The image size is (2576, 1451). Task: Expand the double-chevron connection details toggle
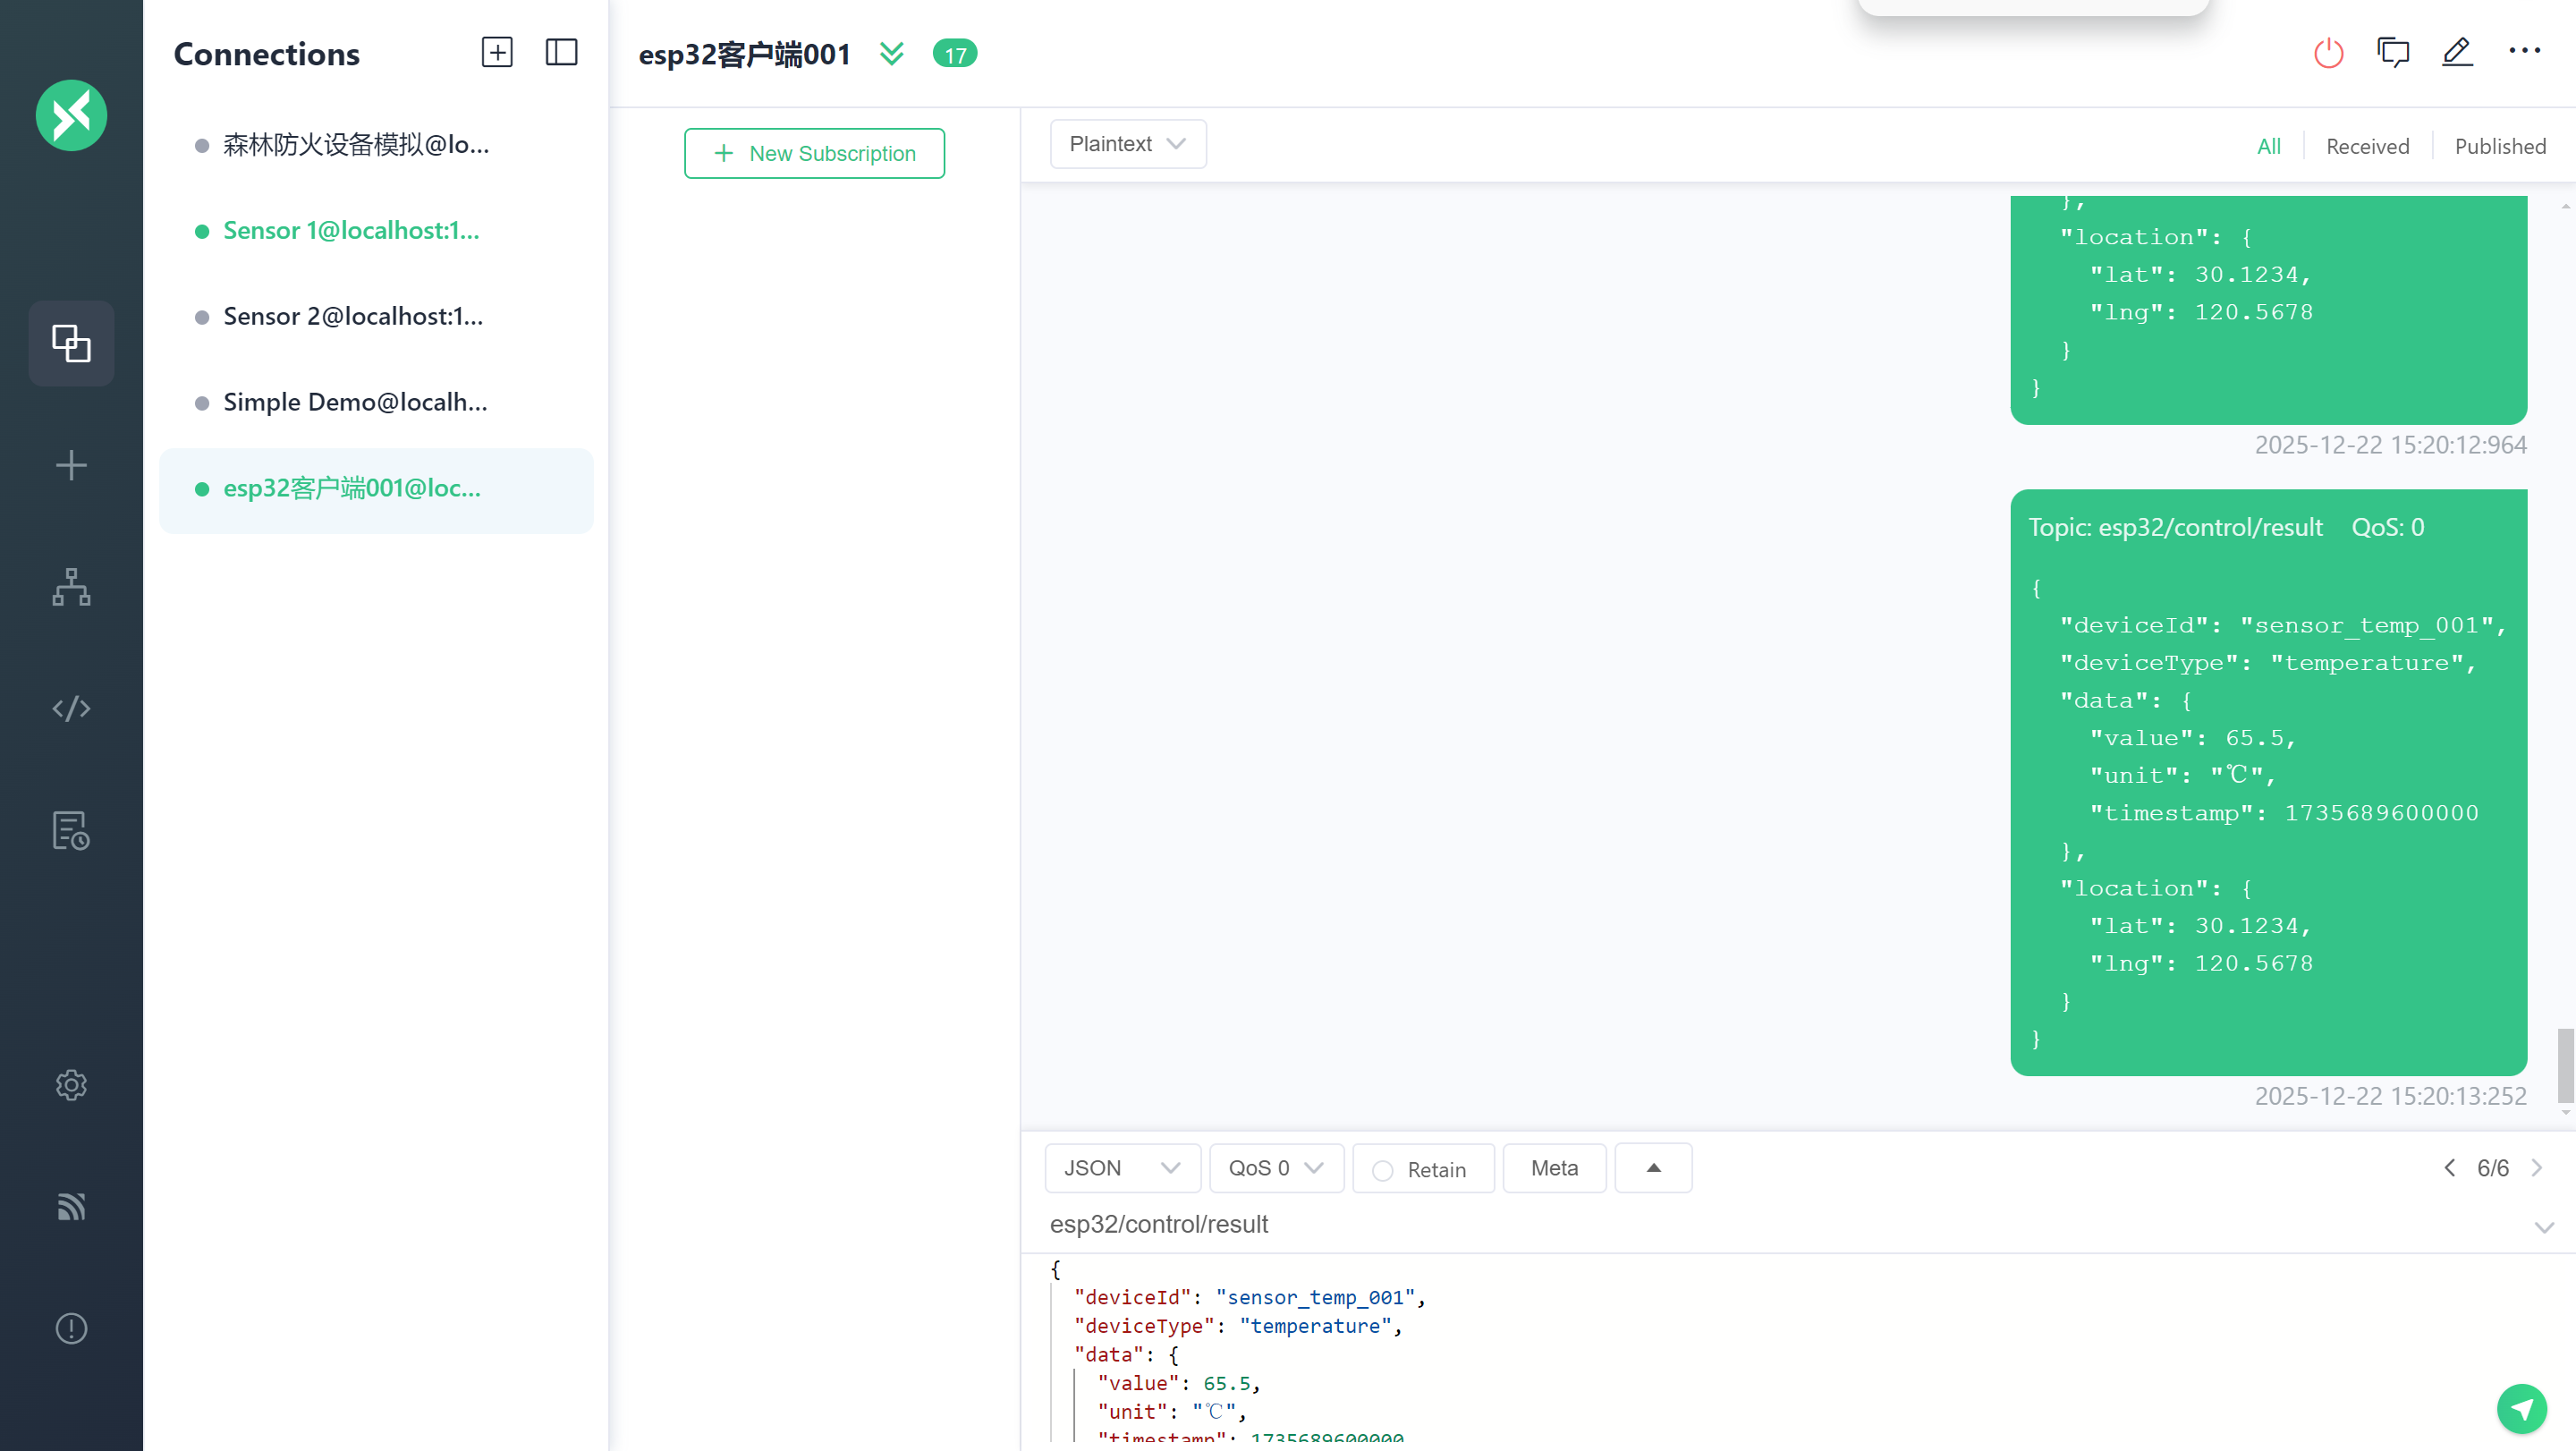[891, 53]
